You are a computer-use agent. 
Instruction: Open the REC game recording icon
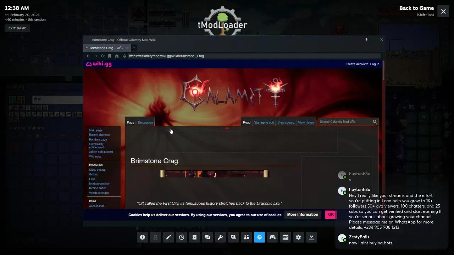[x=286, y=237]
